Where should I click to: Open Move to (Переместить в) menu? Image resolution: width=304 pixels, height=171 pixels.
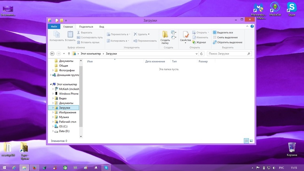click(x=118, y=34)
